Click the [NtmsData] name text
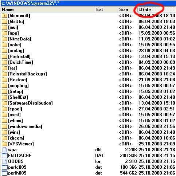This screenshot has width=176, height=176. click(20, 39)
